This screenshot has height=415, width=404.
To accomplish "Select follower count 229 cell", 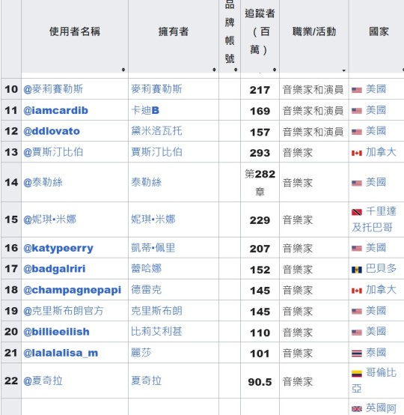I will (x=260, y=219).
